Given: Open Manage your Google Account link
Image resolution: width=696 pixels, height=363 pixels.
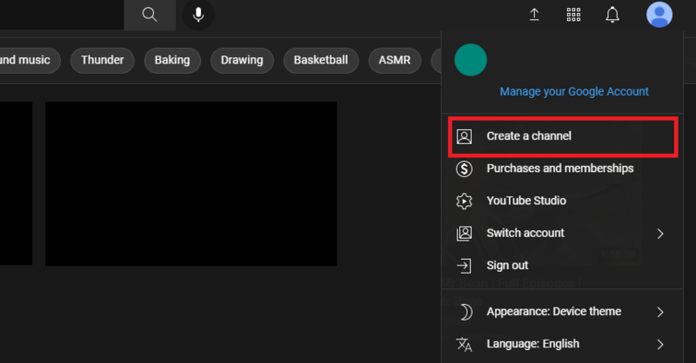Looking at the screenshot, I should (x=574, y=91).
